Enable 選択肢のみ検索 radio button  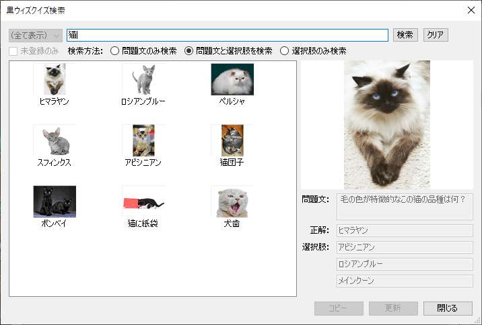click(284, 50)
